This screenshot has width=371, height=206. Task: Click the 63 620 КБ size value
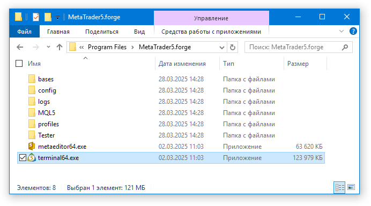click(309, 147)
